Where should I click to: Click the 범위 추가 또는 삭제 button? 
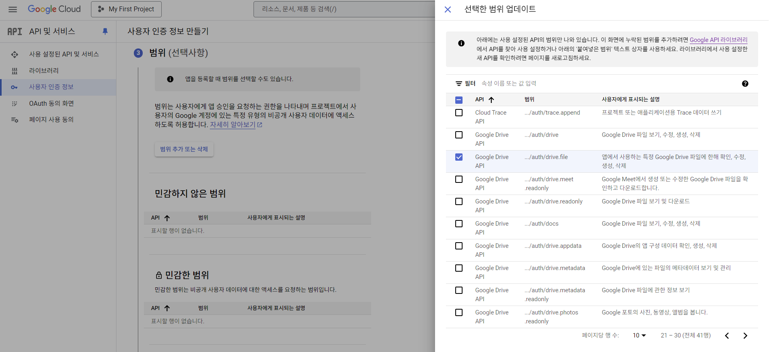[x=184, y=149]
